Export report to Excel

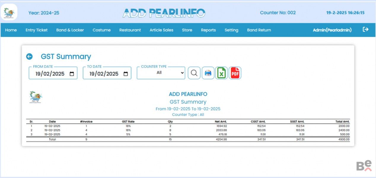[221, 73]
